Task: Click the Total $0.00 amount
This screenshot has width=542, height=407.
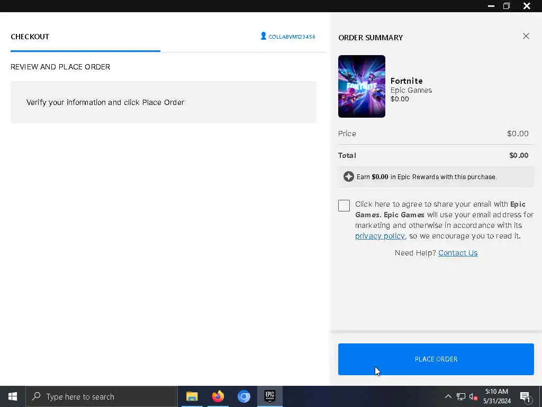Action: point(519,155)
